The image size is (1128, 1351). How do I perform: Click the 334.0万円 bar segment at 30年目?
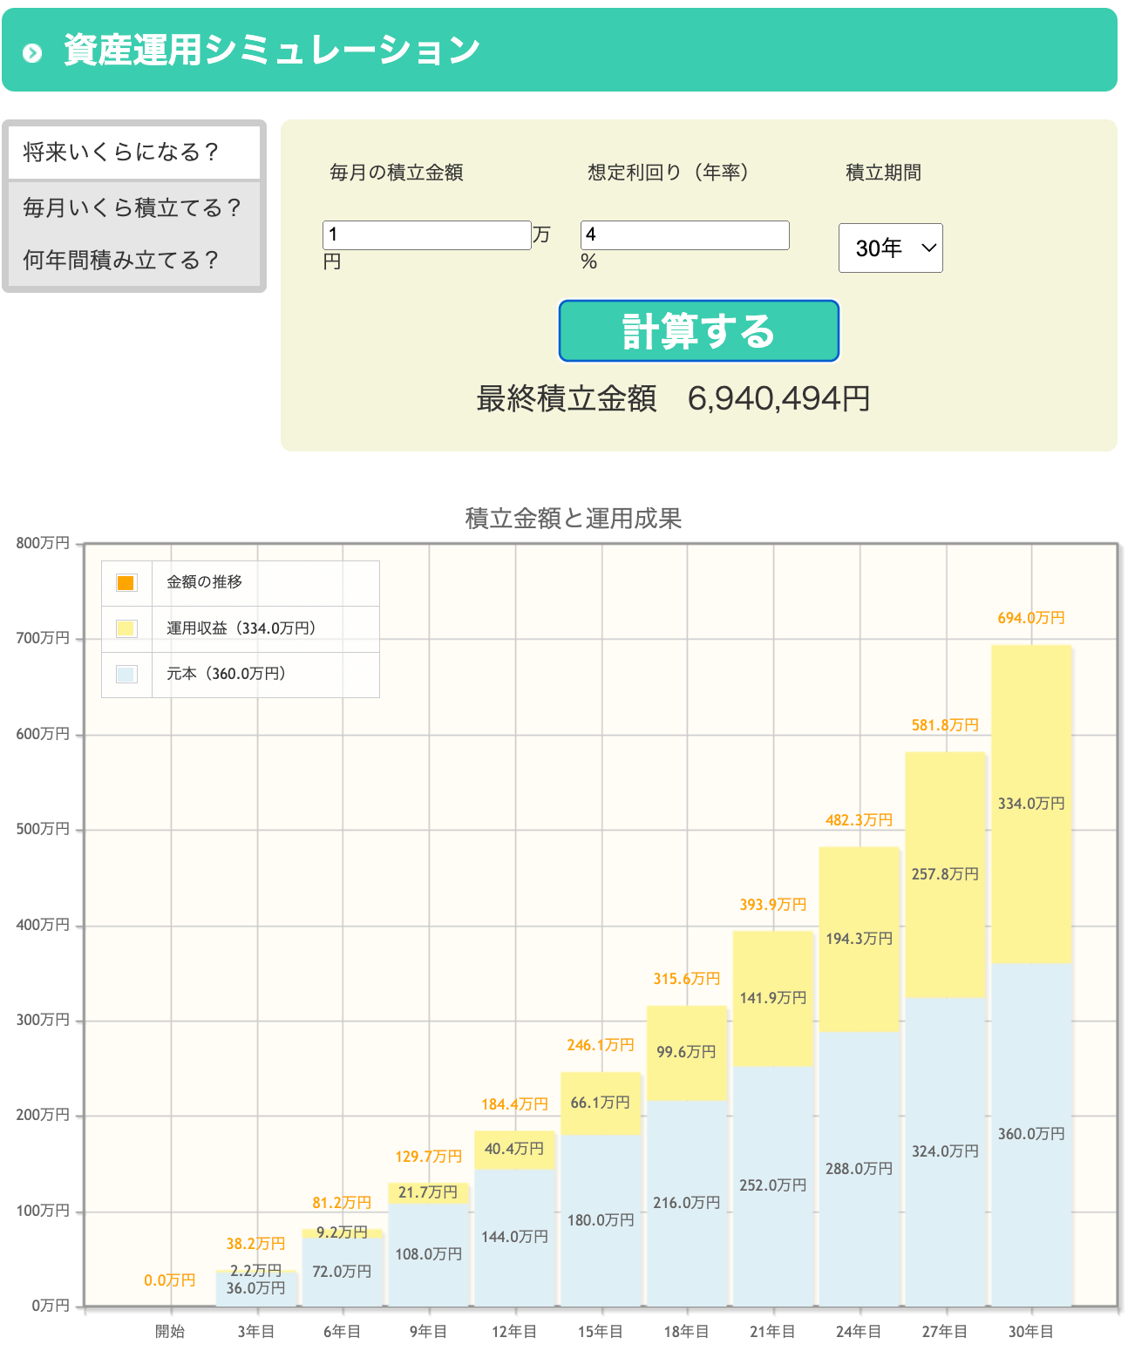click(x=1031, y=804)
